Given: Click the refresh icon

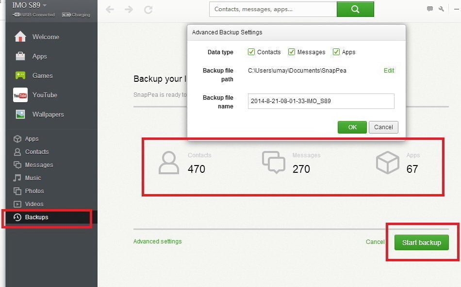Looking at the screenshot, I should (148, 10).
